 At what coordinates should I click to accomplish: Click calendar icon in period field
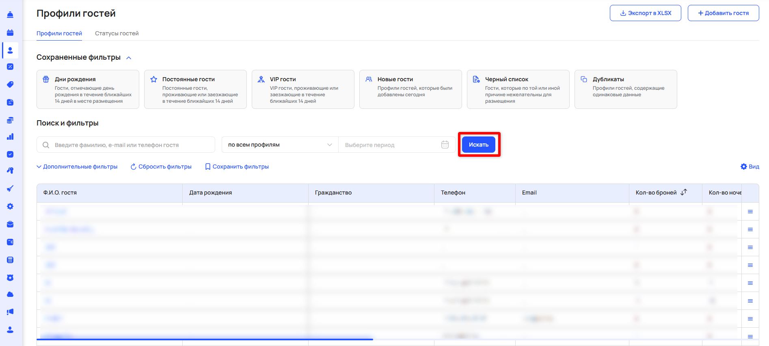click(x=445, y=145)
